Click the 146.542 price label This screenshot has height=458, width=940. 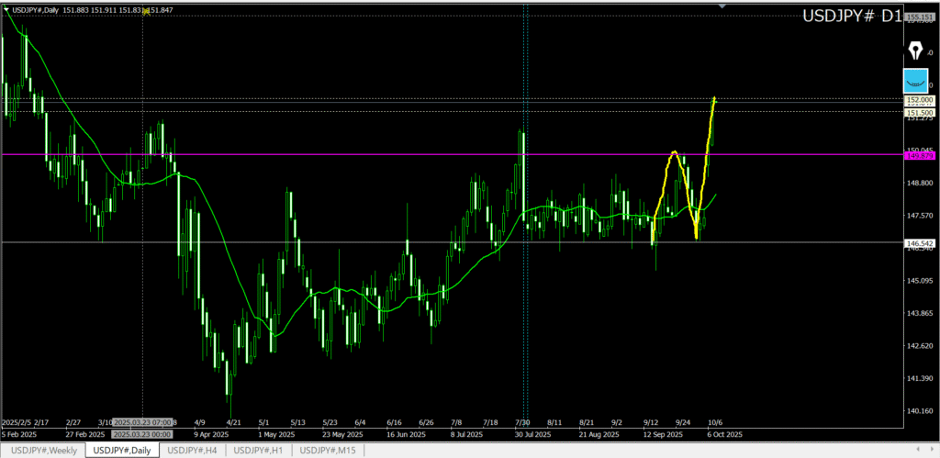[x=919, y=243]
